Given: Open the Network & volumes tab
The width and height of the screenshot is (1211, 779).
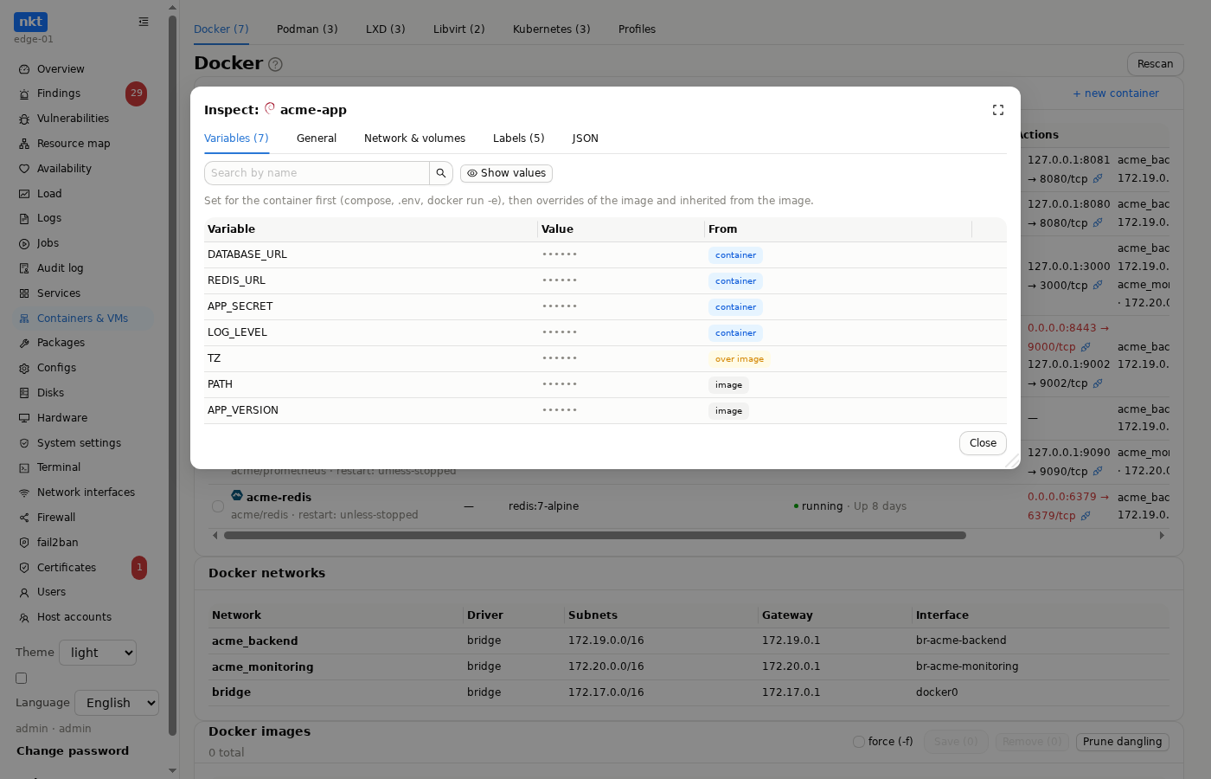Looking at the screenshot, I should [x=414, y=138].
